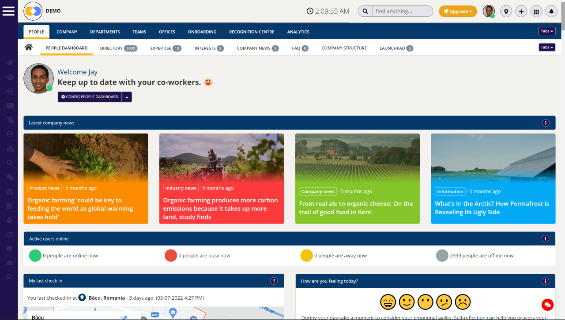Open the Upgrade dropdown
The width and height of the screenshot is (565, 320).
(458, 11)
